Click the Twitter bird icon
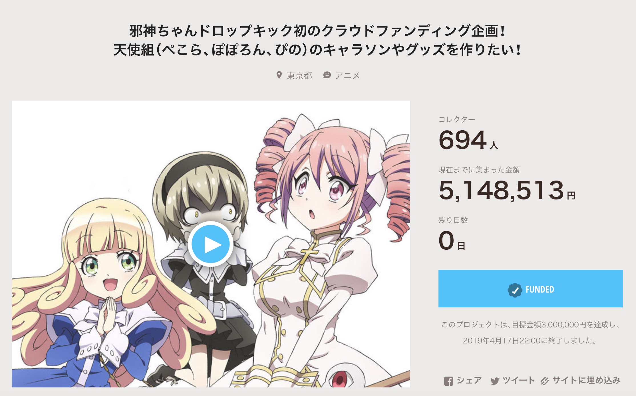Image resolution: width=636 pixels, height=396 pixels. (x=495, y=381)
